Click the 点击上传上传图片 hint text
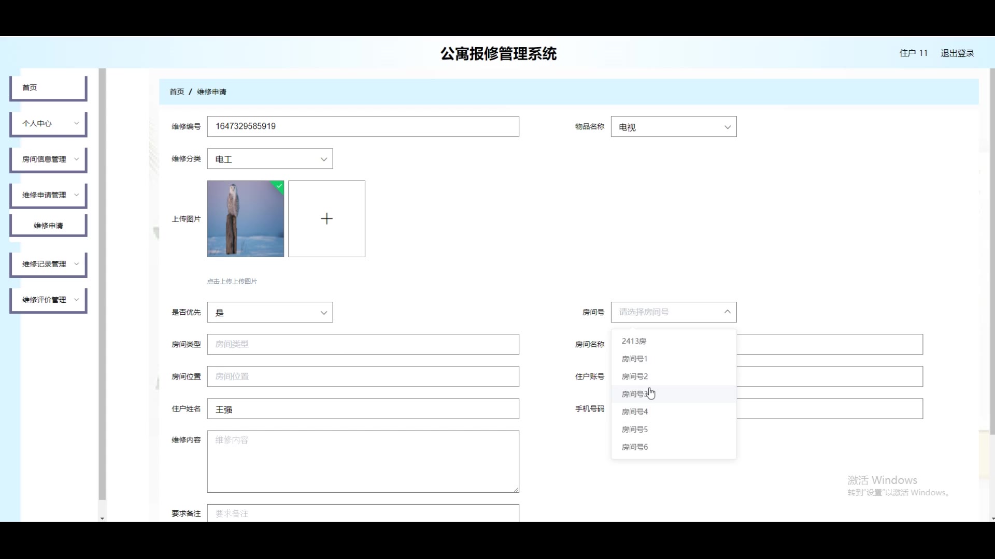 click(232, 282)
